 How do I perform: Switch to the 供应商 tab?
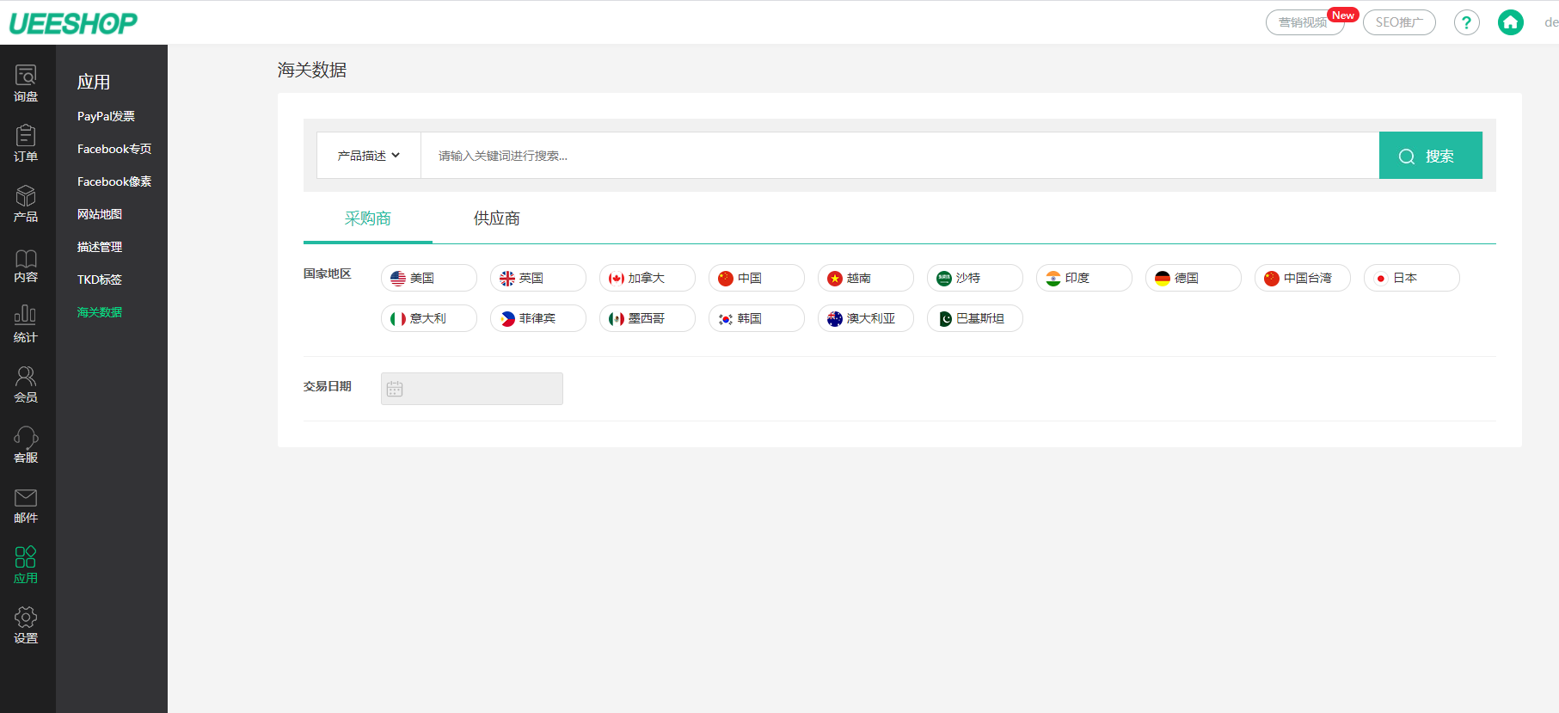coord(496,218)
